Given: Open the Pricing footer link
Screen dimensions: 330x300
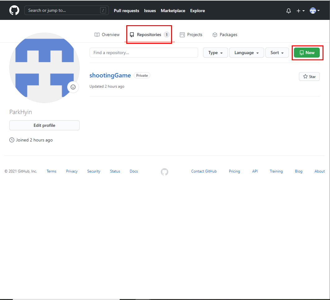Looking at the screenshot, I should pyautogui.click(x=235, y=171).
